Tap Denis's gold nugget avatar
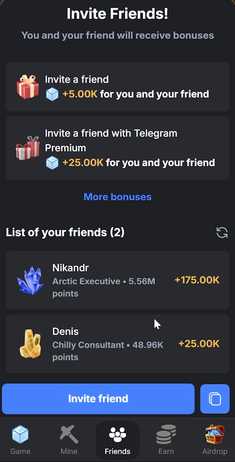 tap(30, 344)
